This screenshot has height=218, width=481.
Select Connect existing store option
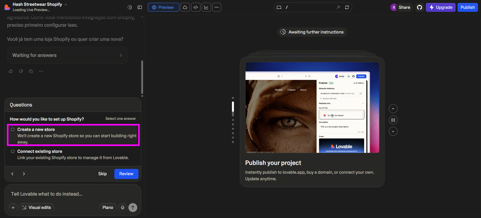(73, 155)
